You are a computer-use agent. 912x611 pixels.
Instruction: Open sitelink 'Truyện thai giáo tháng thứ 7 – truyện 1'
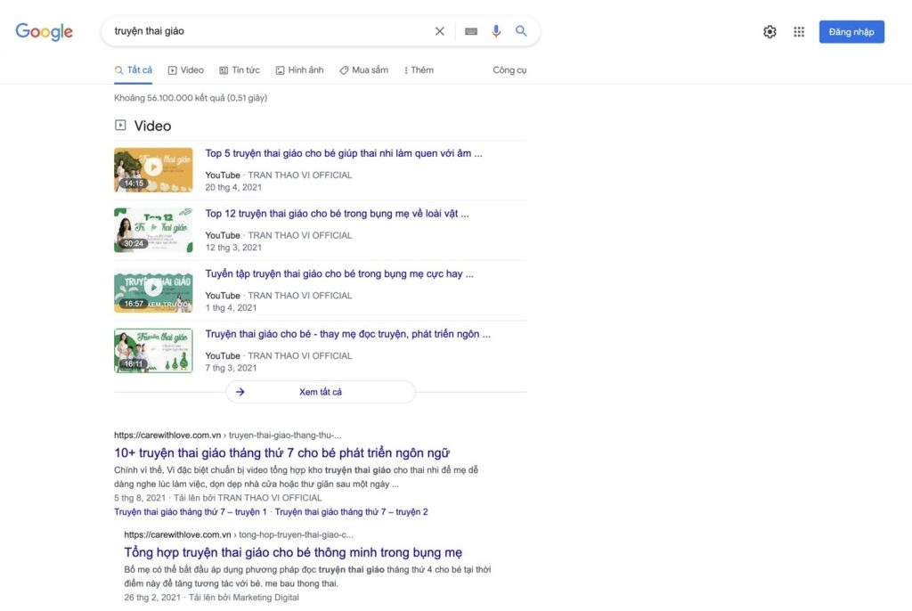pos(191,512)
